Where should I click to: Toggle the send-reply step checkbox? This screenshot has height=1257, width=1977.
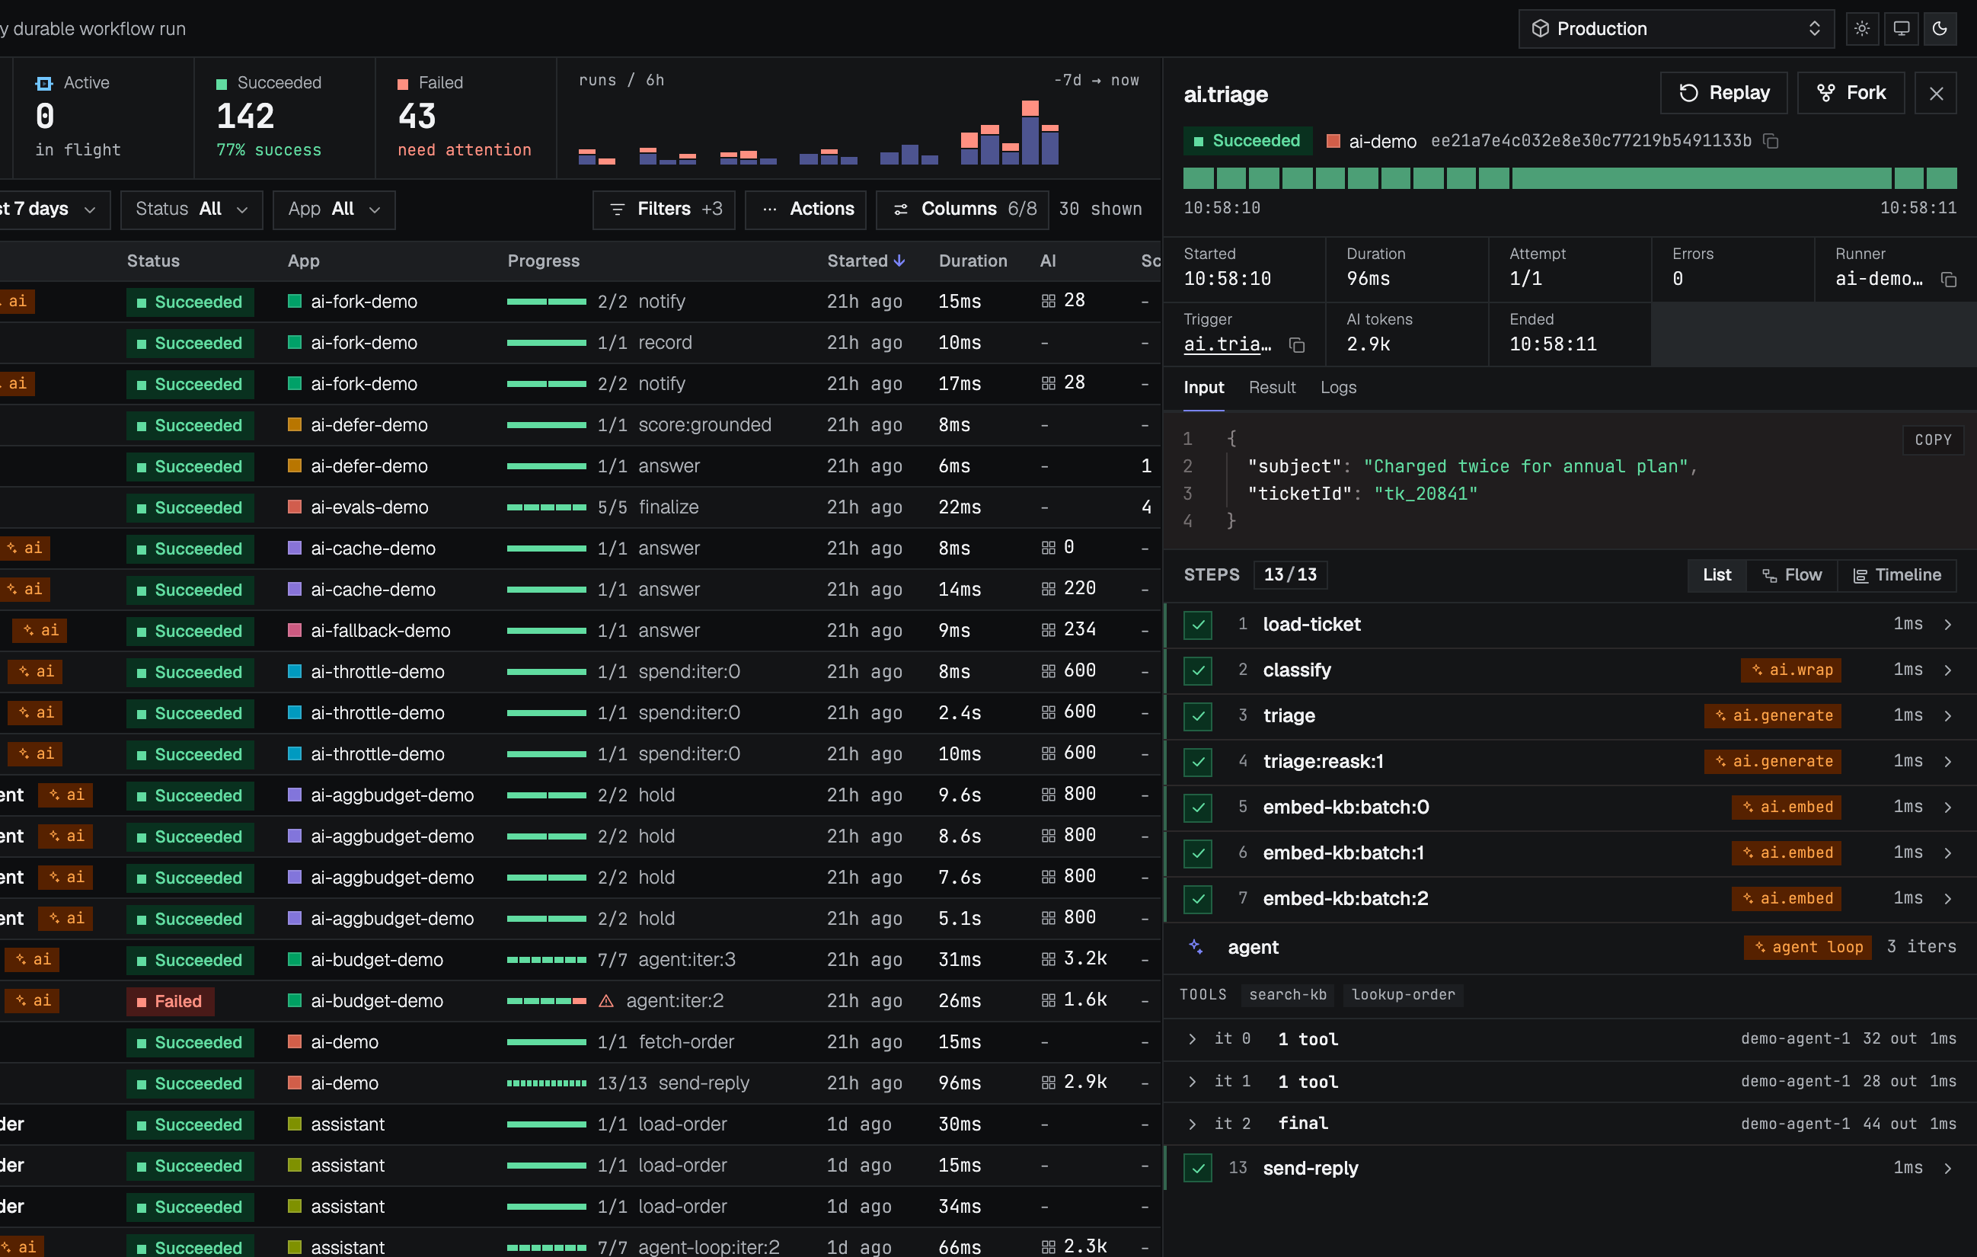point(1198,1169)
